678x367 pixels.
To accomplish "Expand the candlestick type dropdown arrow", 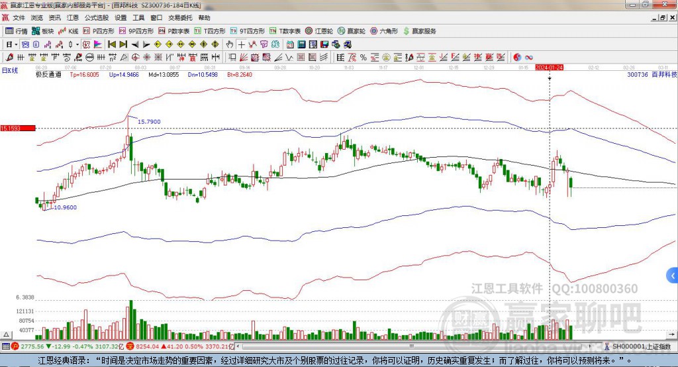I will [77, 44].
